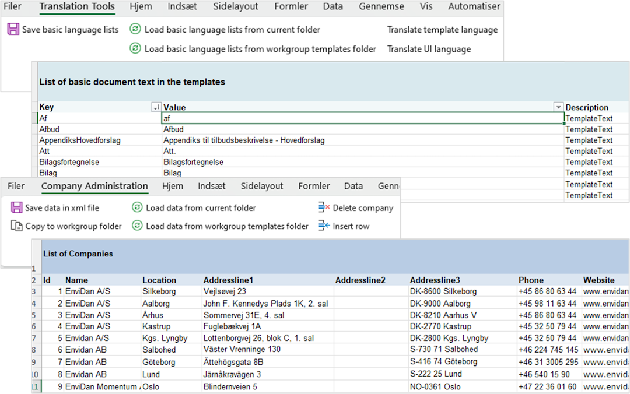Viewport: 630px width, 394px height.
Task: Select the Company Administration tab
Action: 94,186
